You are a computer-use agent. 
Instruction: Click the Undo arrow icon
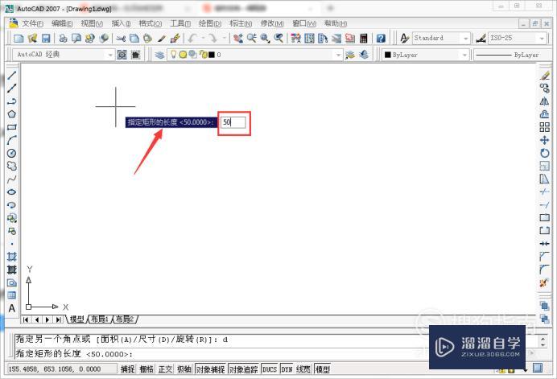click(x=193, y=38)
